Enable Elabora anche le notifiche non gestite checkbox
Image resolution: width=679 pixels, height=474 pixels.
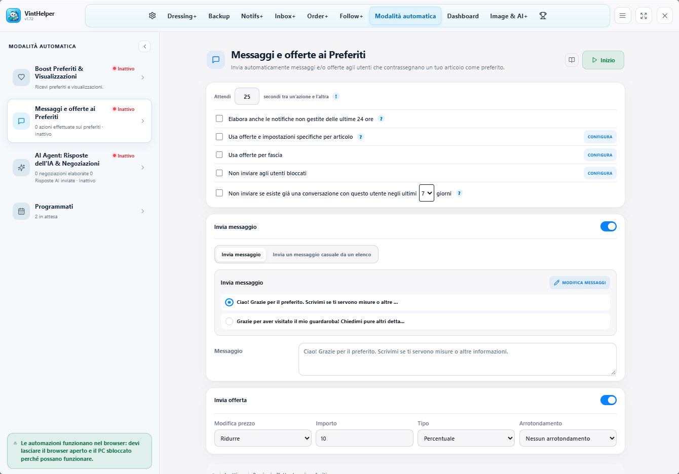[x=219, y=118]
